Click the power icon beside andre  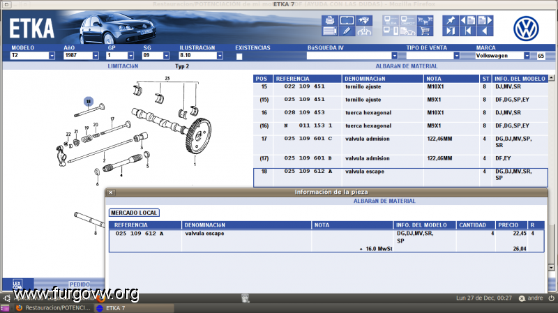[552, 298]
